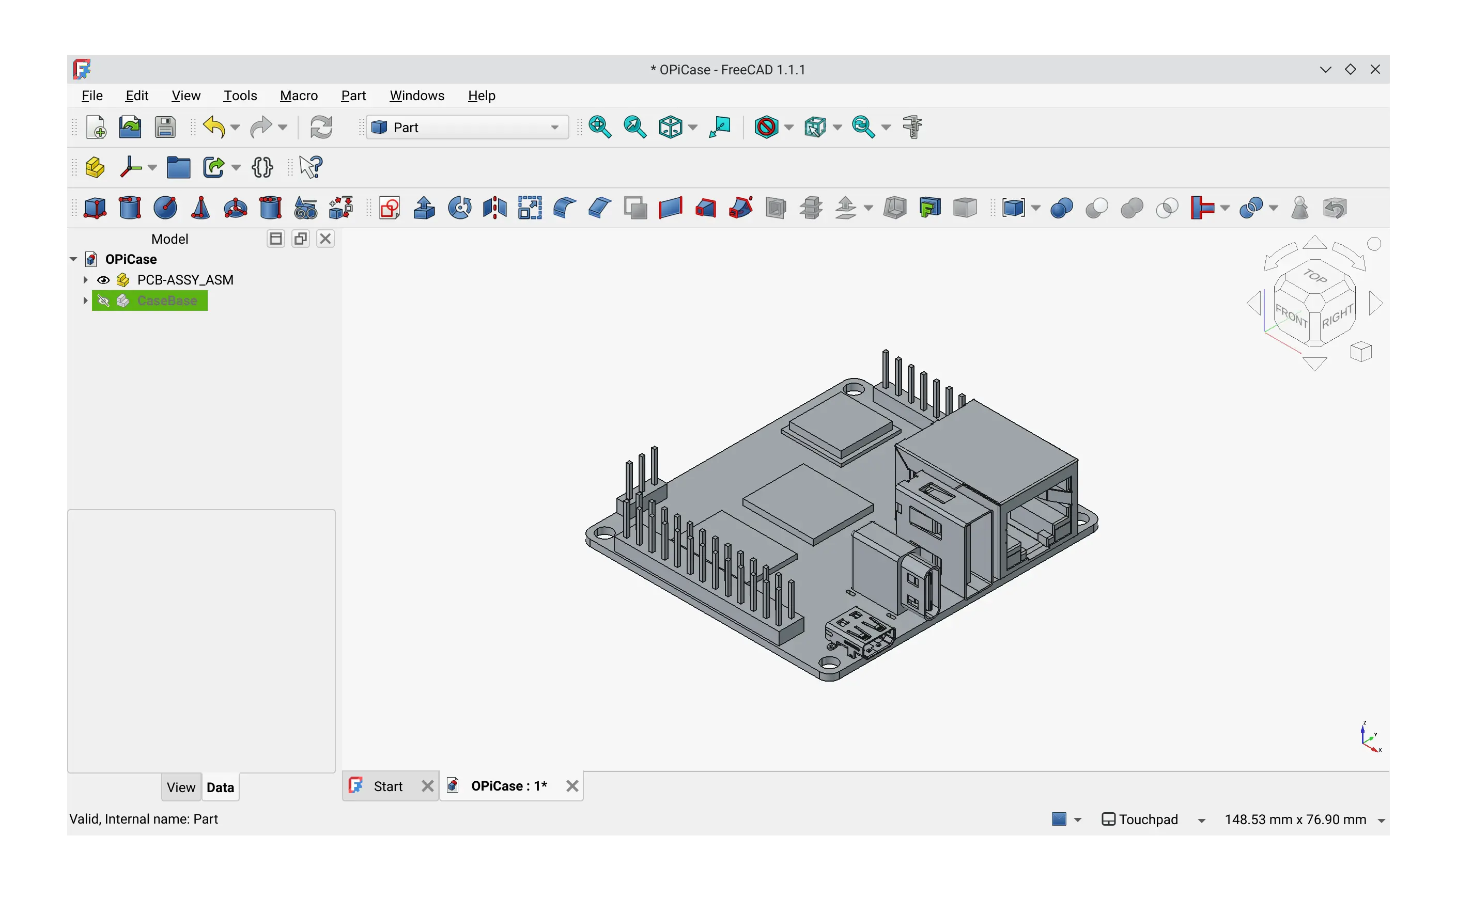Create a sphere primitive
Image resolution: width=1457 pixels, height=915 pixels.
point(165,208)
